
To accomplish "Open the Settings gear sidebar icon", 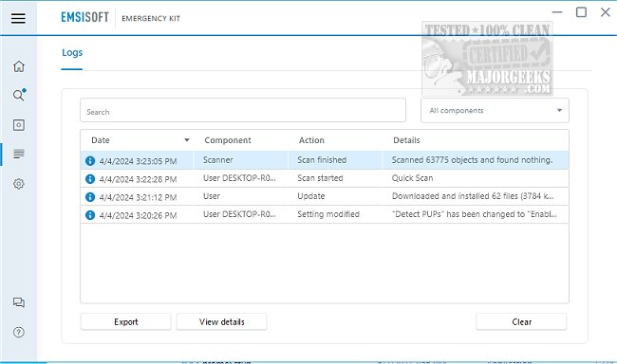I will click(x=18, y=184).
